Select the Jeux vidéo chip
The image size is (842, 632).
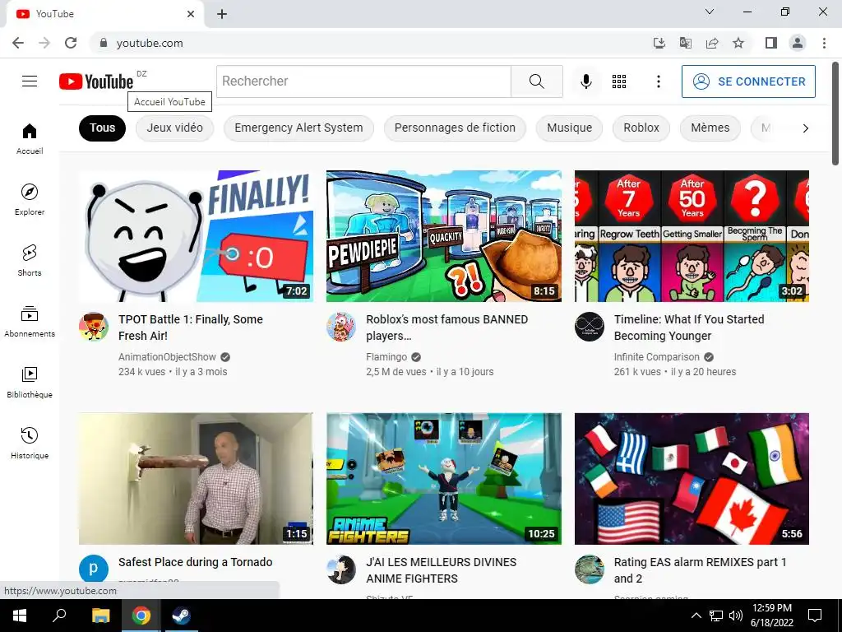point(174,128)
